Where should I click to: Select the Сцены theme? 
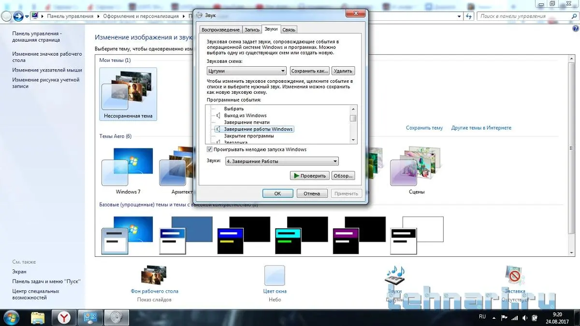tap(416, 171)
